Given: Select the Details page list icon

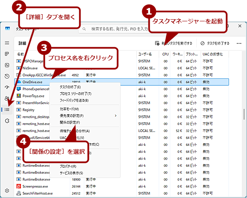Looking at the screenshot, I should 7,109.
